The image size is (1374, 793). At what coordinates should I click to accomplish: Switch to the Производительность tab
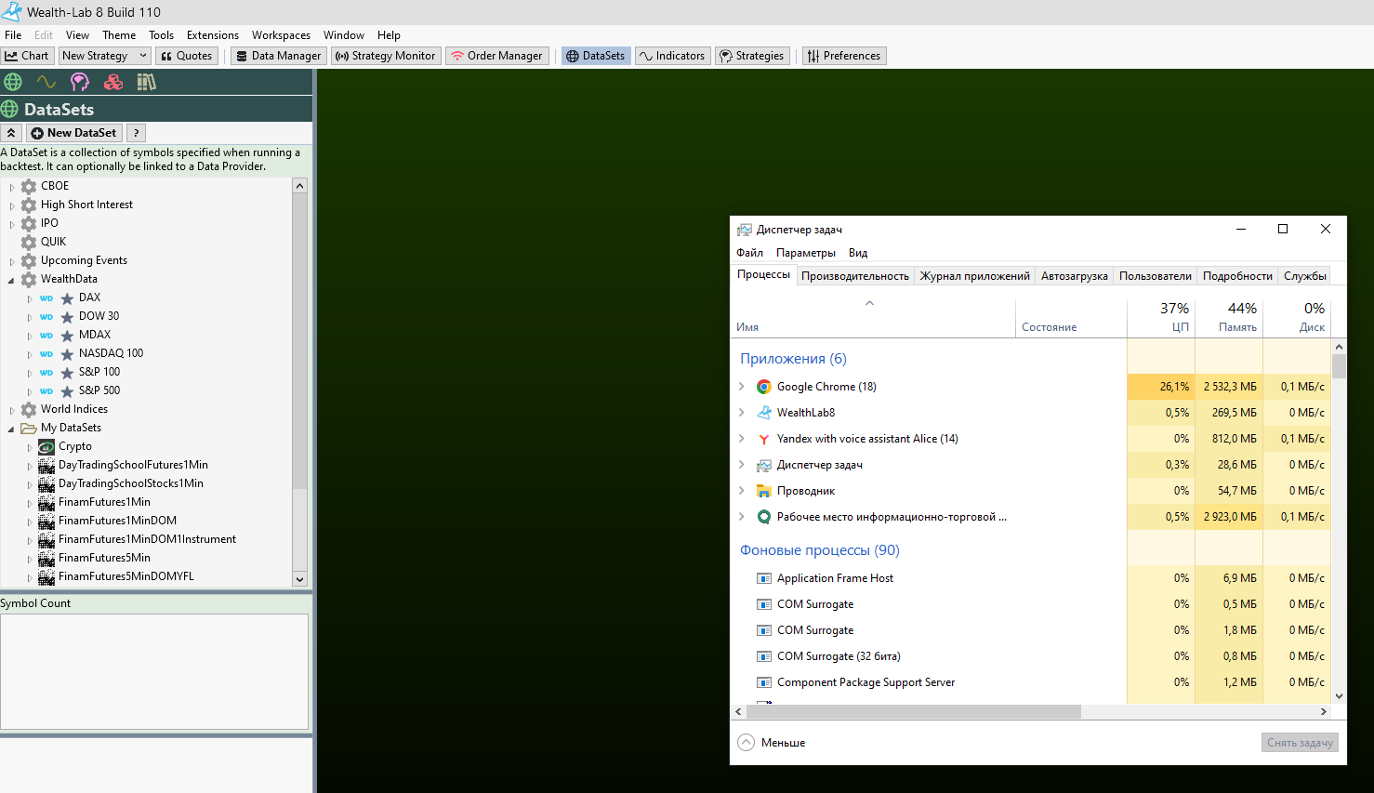[x=855, y=276]
